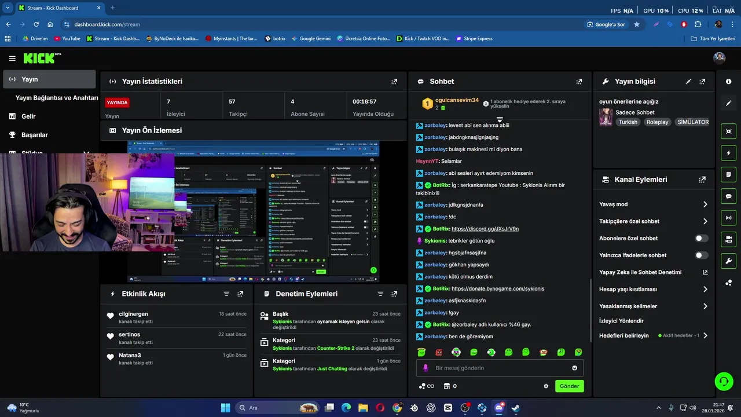The image size is (741, 417).
Task: Open the hamburger menu beside Kick logo
Action: (12, 58)
